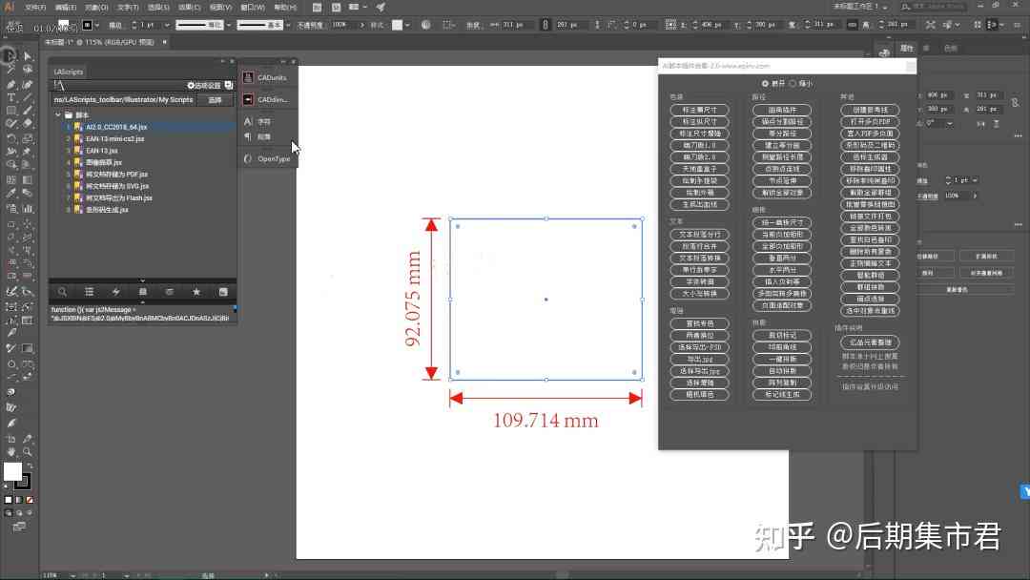Click the 导出jpg plugin button
Screen dimensions: 1030x580
[700, 360]
